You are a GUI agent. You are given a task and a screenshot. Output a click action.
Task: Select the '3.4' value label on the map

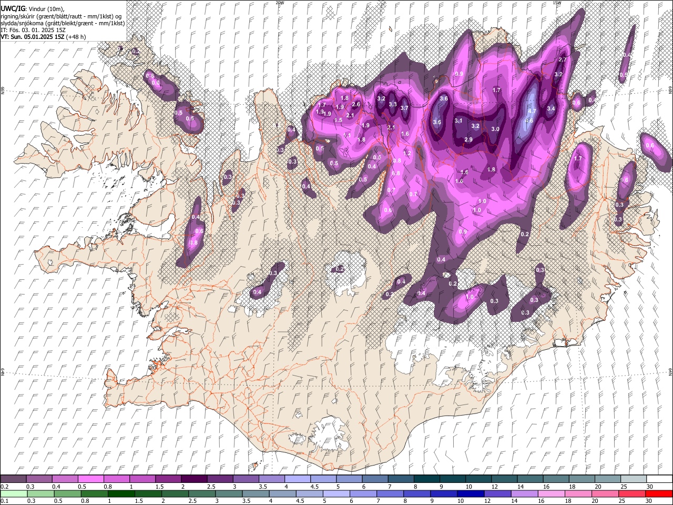point(551,109)
